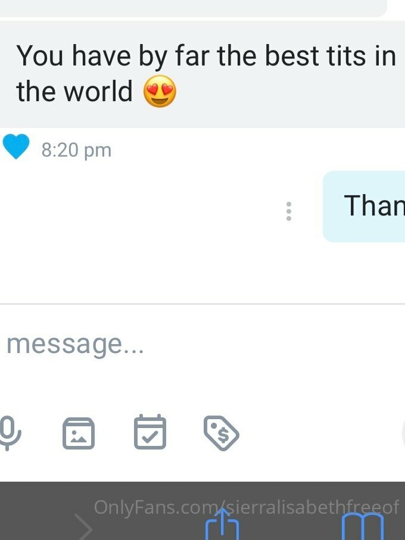Open the calendar schedule message icon
This screenshot has width=405, height=540.
[150, 432]
